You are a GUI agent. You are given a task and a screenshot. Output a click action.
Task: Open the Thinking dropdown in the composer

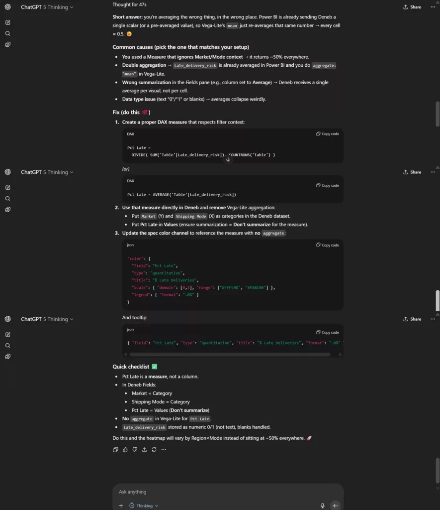(x=144, y=506)
